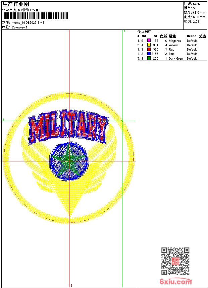Select the Dark Green row label

click(176, 58)
